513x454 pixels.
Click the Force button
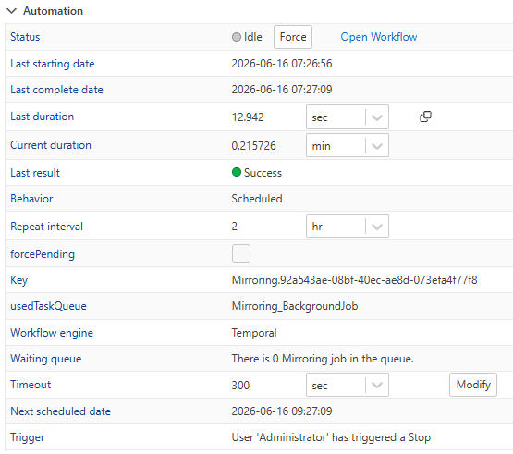click(293, 37)
